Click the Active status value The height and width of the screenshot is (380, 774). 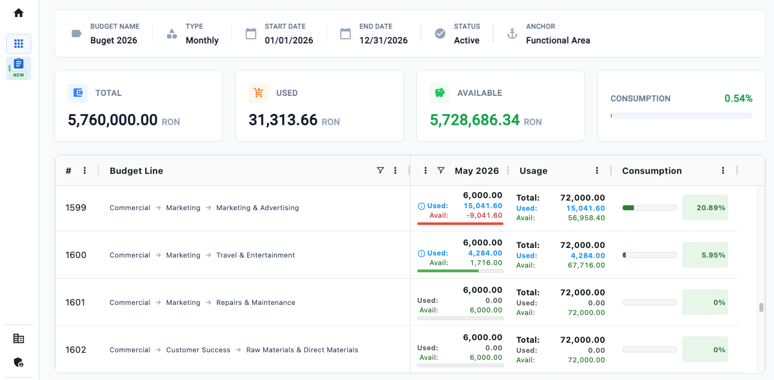pos(467,40)
